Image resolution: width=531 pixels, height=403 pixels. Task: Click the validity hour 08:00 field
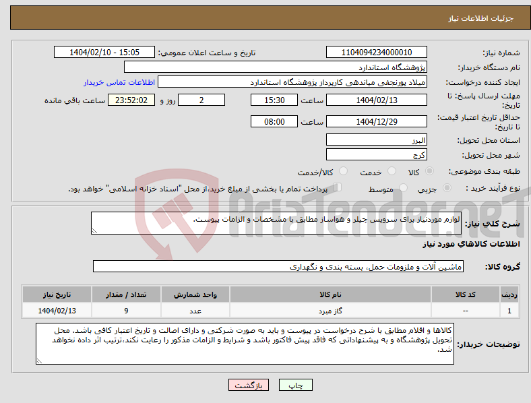pyautogui.click(x=274, y=121)
